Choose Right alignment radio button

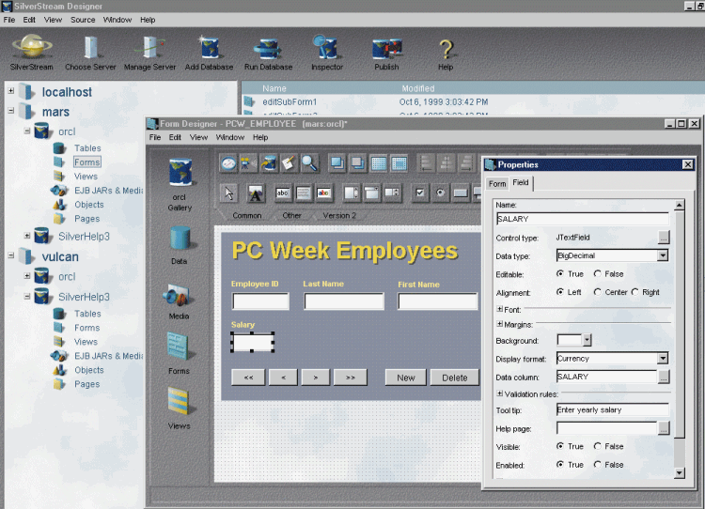pos(634,292)
